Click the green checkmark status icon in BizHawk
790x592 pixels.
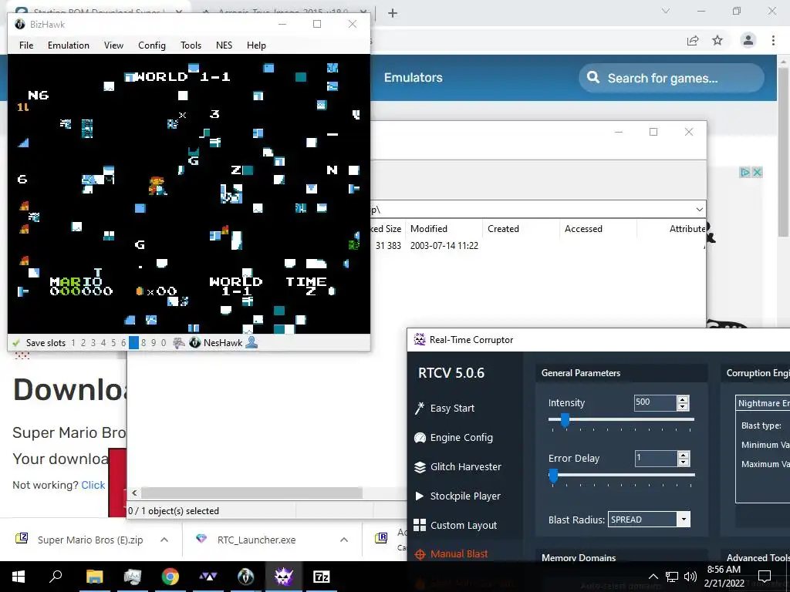tap(16, 343)
